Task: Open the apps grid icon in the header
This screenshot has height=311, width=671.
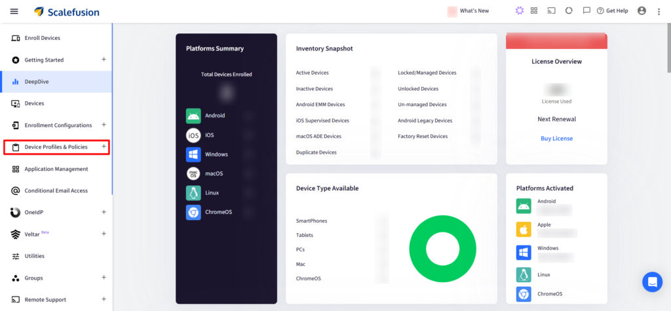Action: 534,10
